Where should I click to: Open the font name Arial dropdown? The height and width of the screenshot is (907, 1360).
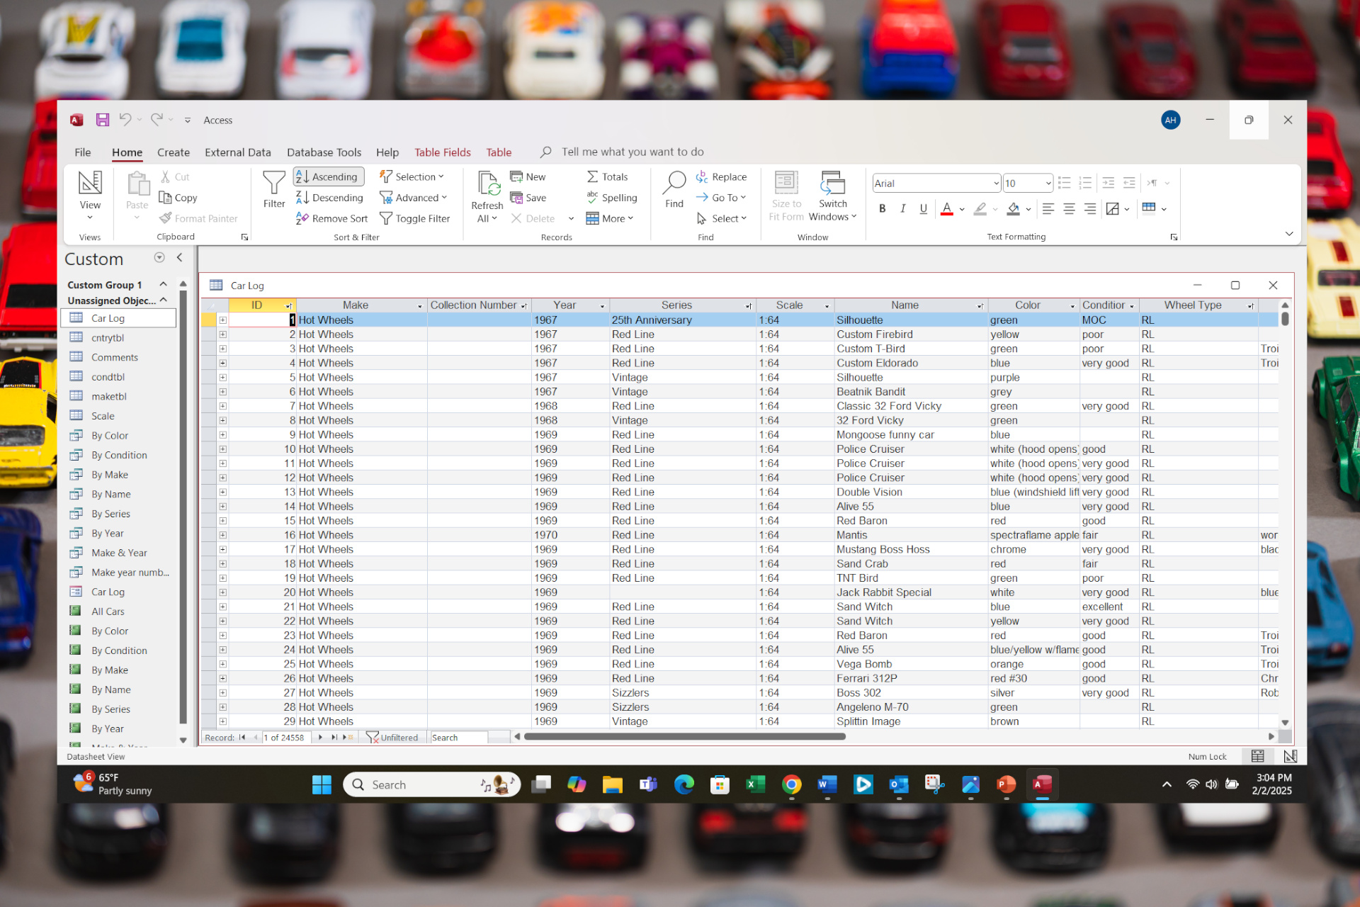tap(995, 184)
